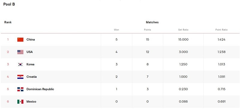Select the Mexico team name
240x109 pixels.
[31, 102]
